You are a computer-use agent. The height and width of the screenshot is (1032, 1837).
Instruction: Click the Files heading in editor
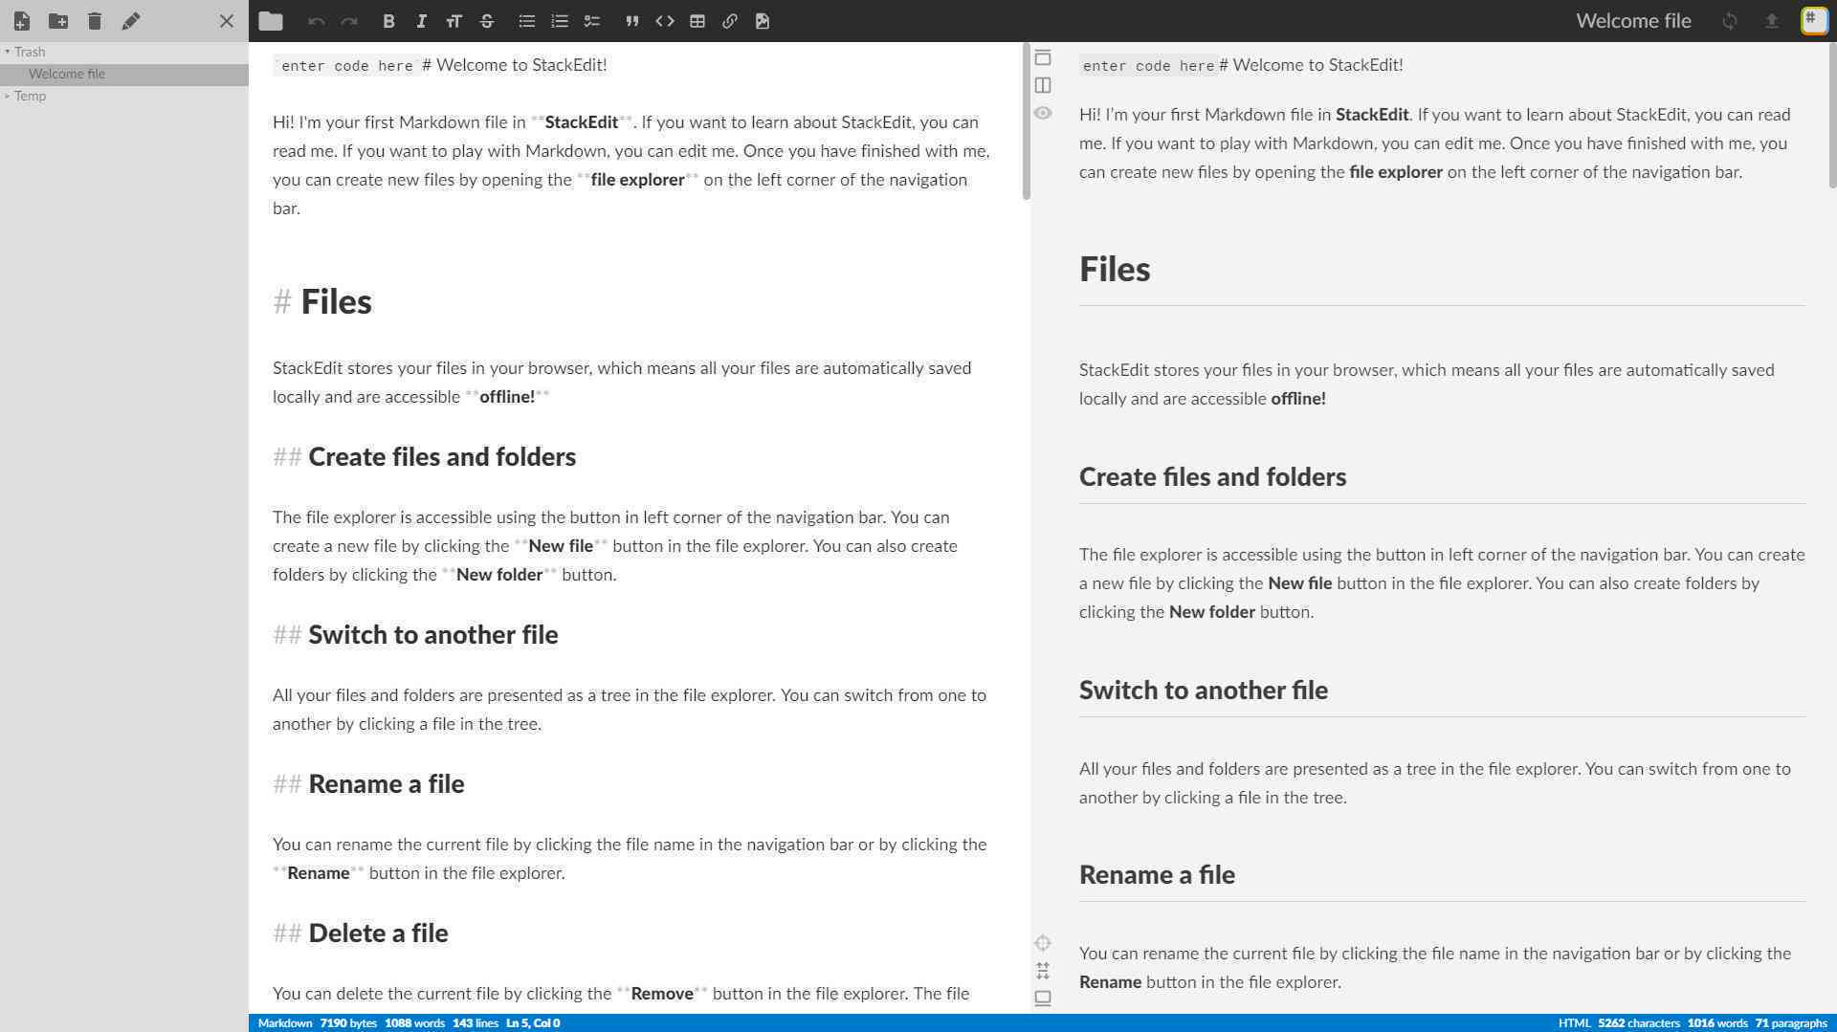click(336, 301)
